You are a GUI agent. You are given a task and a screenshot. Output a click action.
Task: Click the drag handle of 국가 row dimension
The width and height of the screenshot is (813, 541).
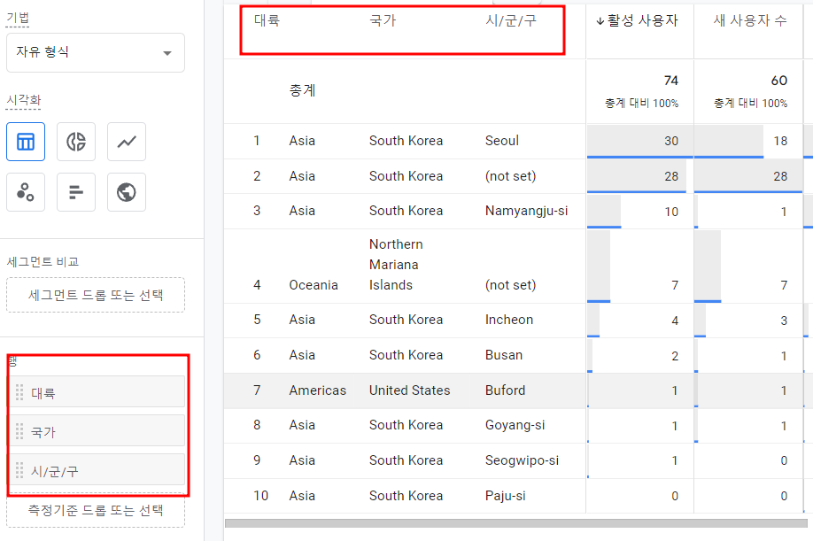pos(19,431)
